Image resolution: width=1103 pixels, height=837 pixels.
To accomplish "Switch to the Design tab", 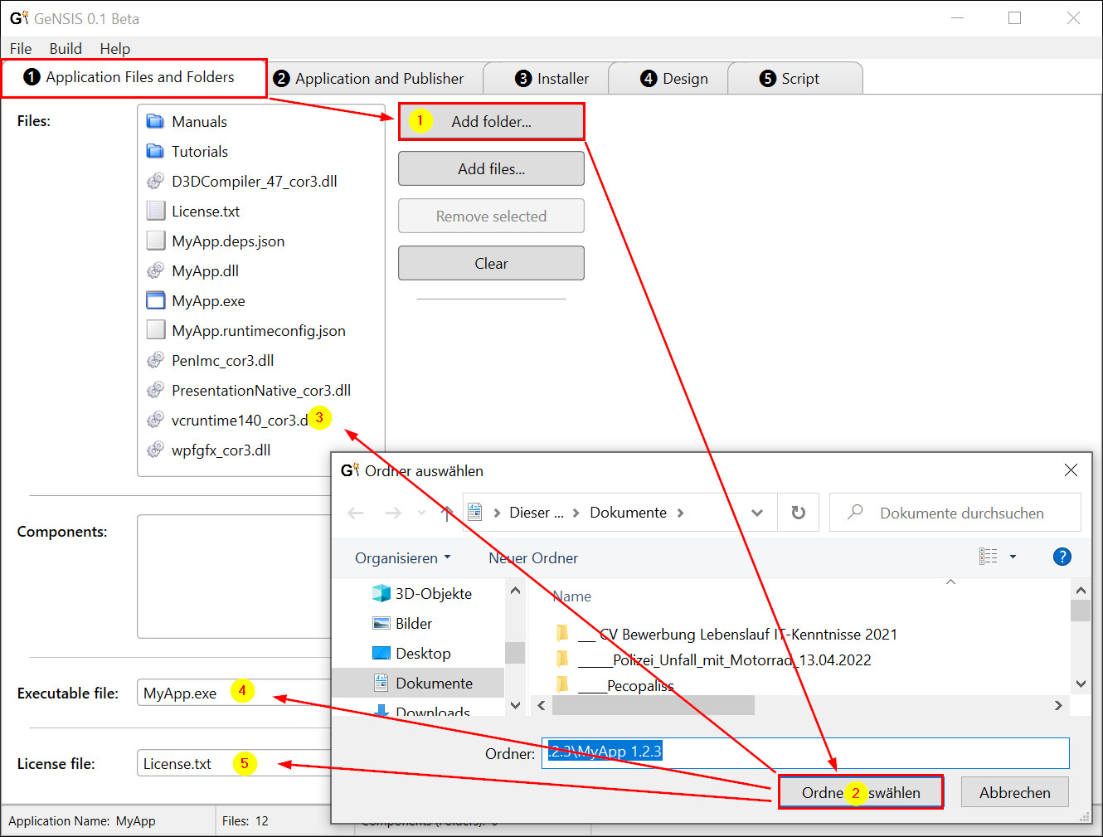I will point(668,79).
